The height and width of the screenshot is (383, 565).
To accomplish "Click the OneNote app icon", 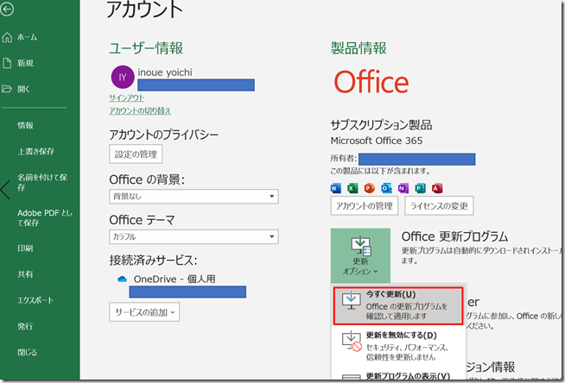I will 403,188.
